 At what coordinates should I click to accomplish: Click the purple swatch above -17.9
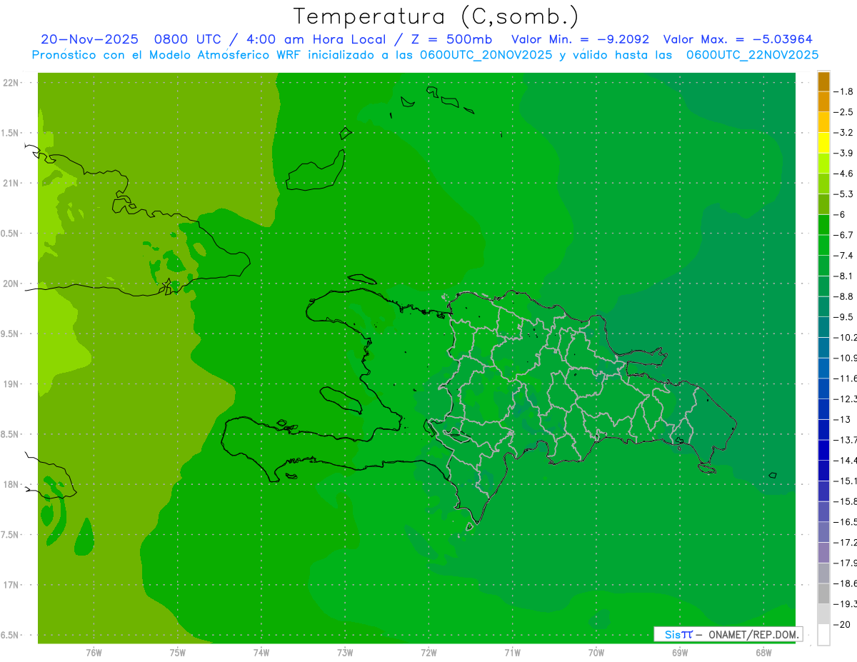point(823,553)
